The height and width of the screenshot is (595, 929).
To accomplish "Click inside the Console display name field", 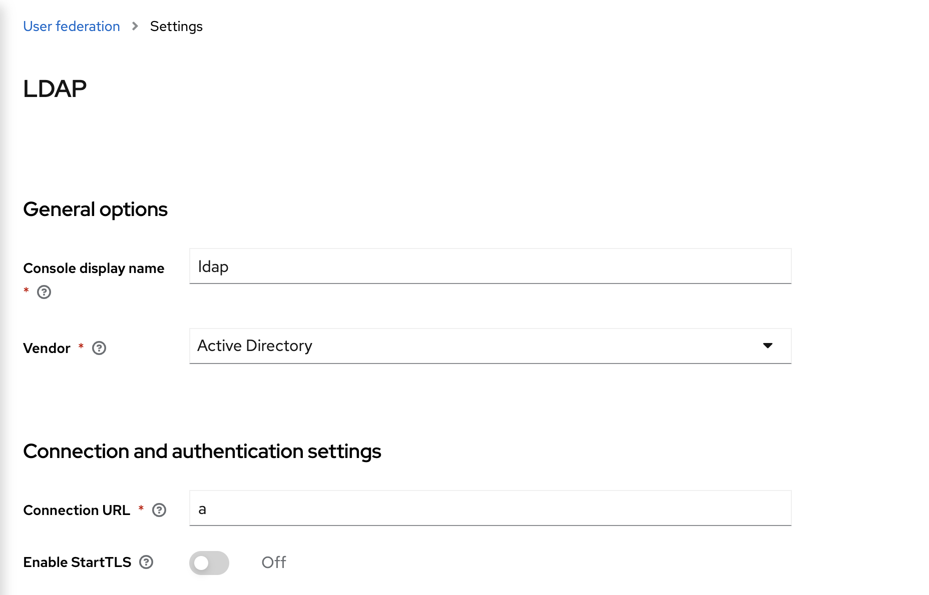I will click(x=490, y=266).
